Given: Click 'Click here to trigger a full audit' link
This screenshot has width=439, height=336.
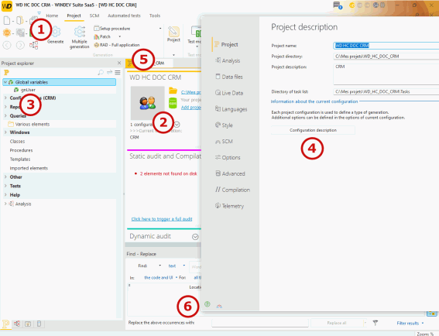Looking at the screenshot, I should (162, 219).
